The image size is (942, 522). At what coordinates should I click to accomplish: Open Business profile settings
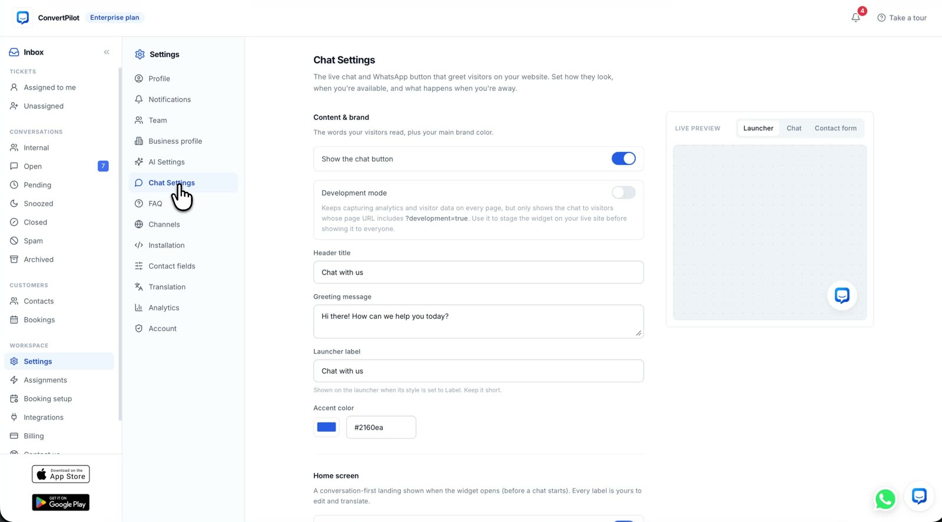click(183, 141)
